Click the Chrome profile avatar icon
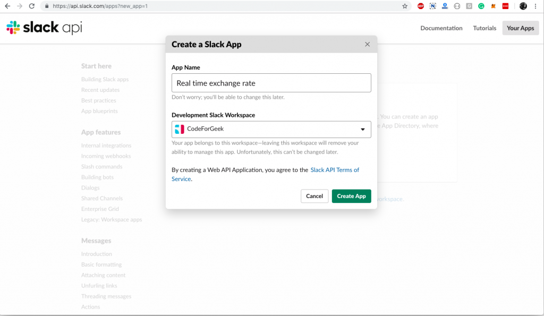This screenshot has width=544, height=316. pos(523,6)
